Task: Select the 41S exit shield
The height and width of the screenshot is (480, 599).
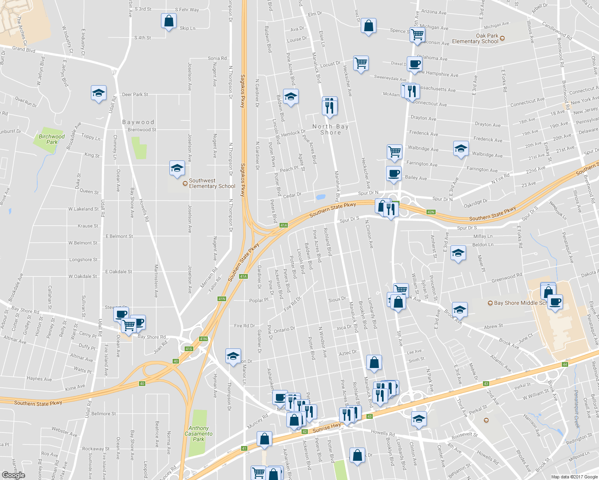Action: [x=189, y=349]
